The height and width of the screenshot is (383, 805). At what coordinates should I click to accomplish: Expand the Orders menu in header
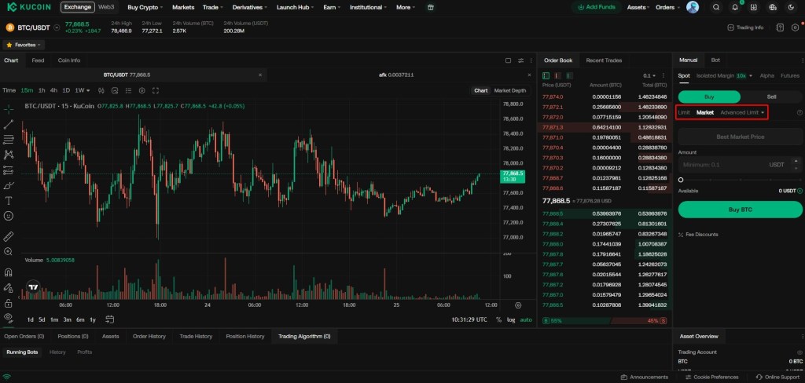tap(667, 7)
